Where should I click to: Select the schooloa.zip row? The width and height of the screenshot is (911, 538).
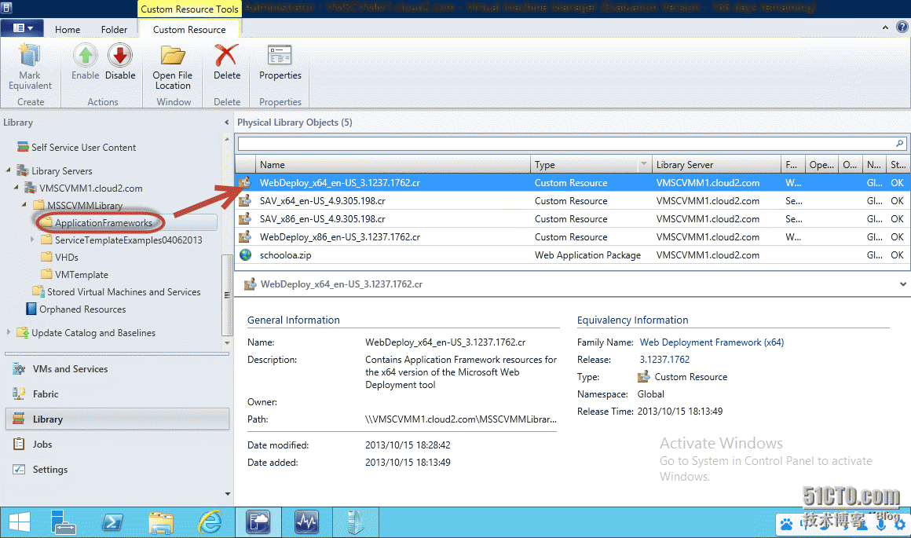[x=573, y=254]
